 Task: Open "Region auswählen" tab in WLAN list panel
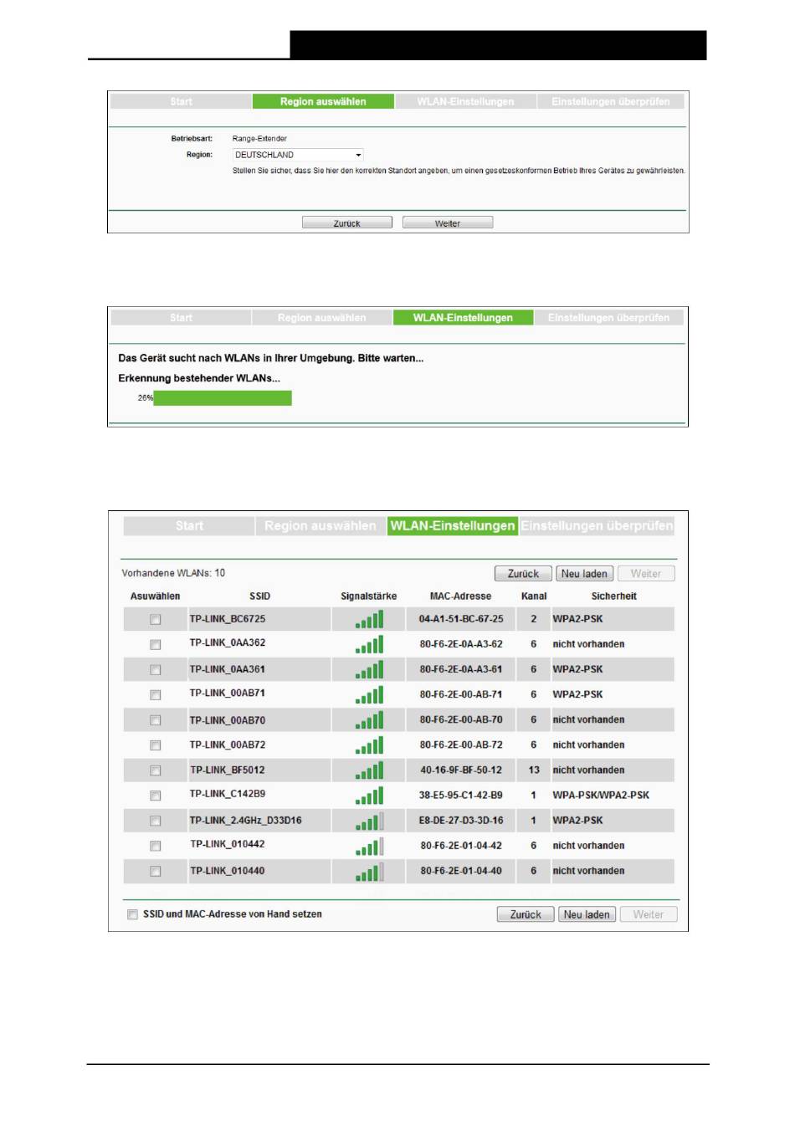click(321, 526)
